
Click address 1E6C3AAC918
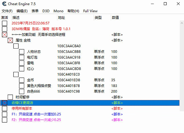tap(69, 57)
